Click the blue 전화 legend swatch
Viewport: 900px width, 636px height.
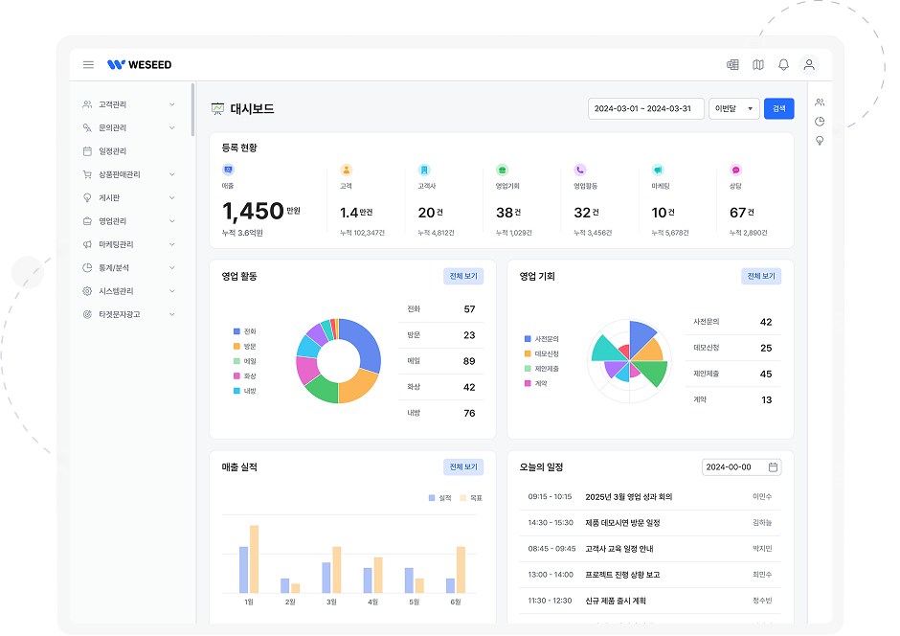click(x=236, y=331)
